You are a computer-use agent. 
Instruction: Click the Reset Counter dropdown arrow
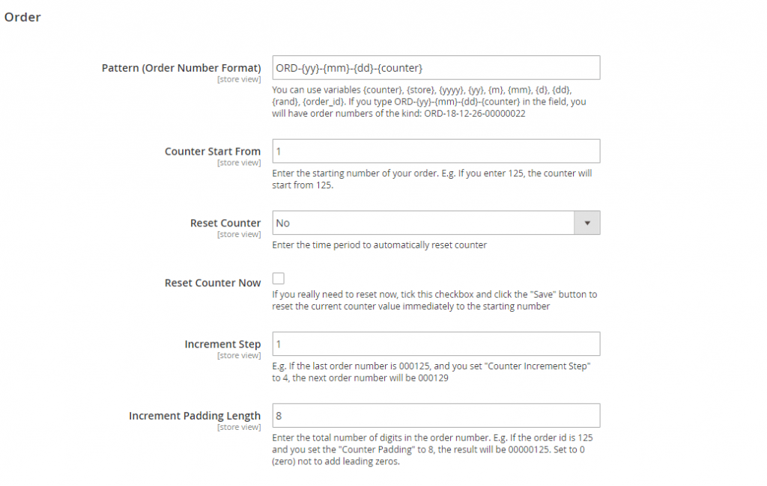click(589, 222)
